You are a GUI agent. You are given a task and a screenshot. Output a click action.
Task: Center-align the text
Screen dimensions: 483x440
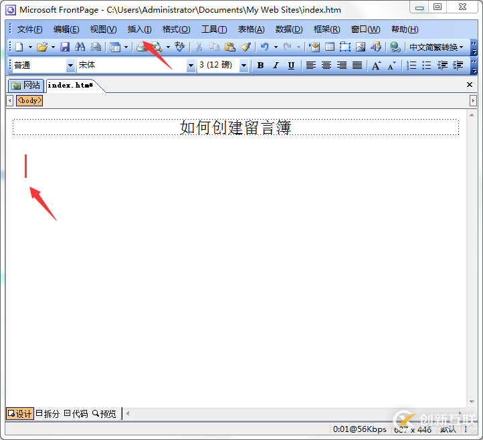pos(326,66)
